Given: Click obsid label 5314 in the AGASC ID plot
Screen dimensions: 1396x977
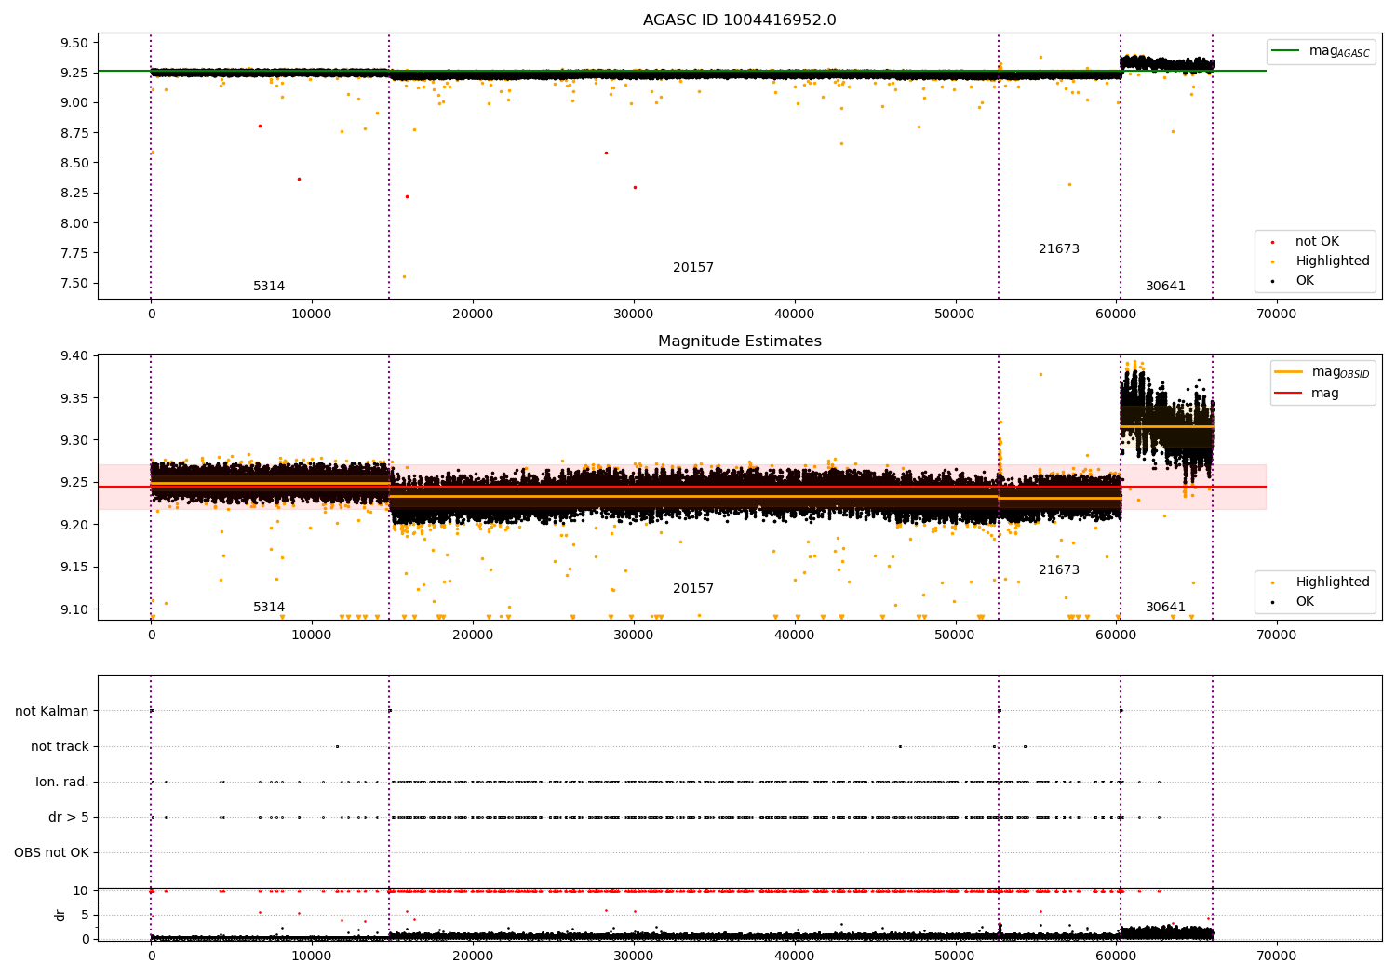Looking at the screenshot, I should coord(269,287).
